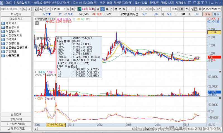The height and width of the screenshot is (133, 223).
Task: Open the 신호검색 panel tab
Action: click(16, 114)
